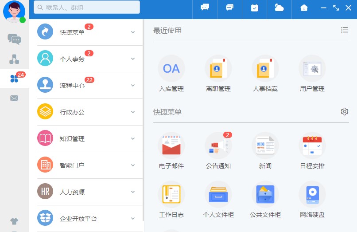
Task: Toggle list view icon next to 最近使用
Action: [x=345, y=30]
